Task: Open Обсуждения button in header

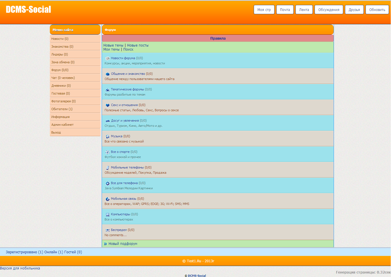Action: (x=329, y=10)
